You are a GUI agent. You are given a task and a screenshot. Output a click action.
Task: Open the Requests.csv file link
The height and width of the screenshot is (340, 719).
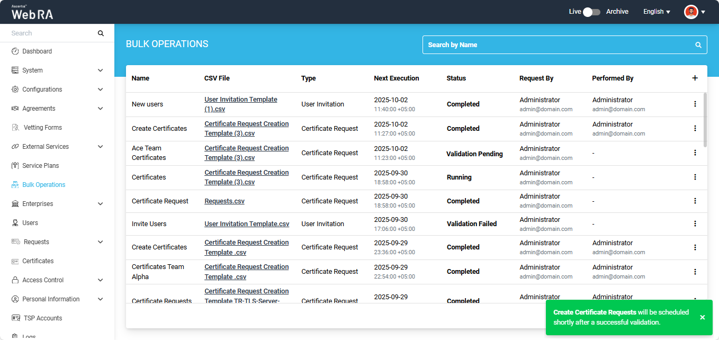(x=224, y=201)
